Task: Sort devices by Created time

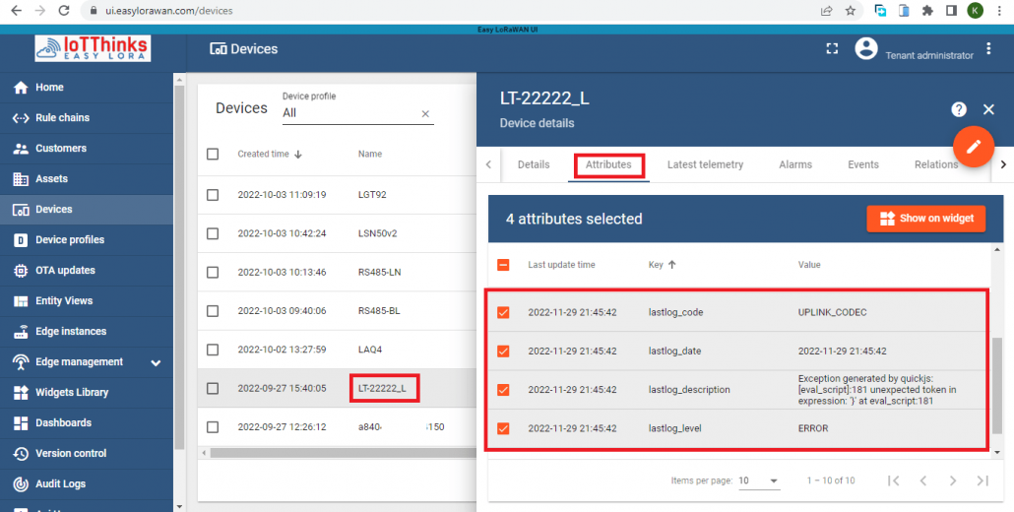Action: 269,154
